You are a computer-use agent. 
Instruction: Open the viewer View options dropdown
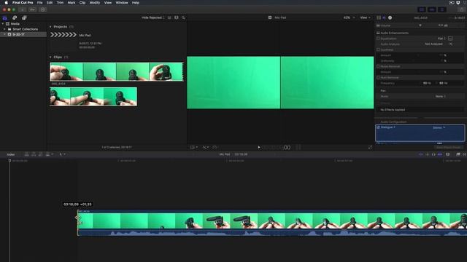pyautogui.click(x=365, y=17)
